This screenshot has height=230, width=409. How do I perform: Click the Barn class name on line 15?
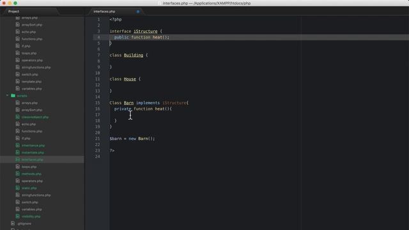coord(128,103)
